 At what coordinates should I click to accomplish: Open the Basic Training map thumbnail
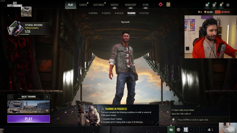tap(29, 107)
